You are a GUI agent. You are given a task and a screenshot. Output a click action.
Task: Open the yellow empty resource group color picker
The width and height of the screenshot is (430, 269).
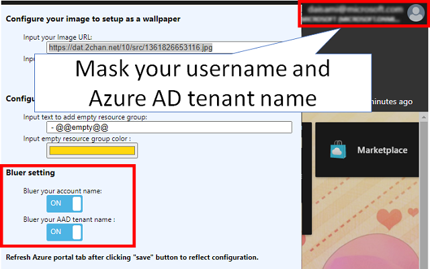[92, 151]
